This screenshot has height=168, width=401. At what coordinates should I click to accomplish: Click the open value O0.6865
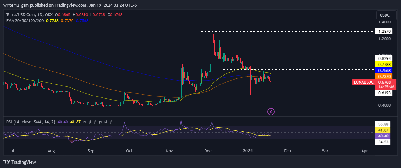pos(63,15)
